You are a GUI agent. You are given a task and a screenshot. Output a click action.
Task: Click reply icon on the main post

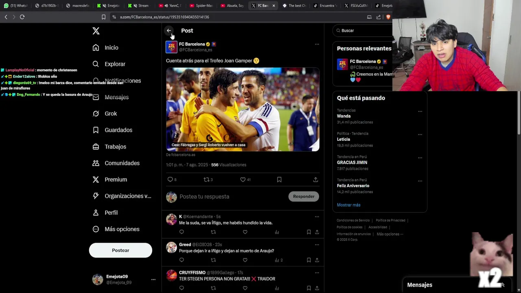pos(170,179)
